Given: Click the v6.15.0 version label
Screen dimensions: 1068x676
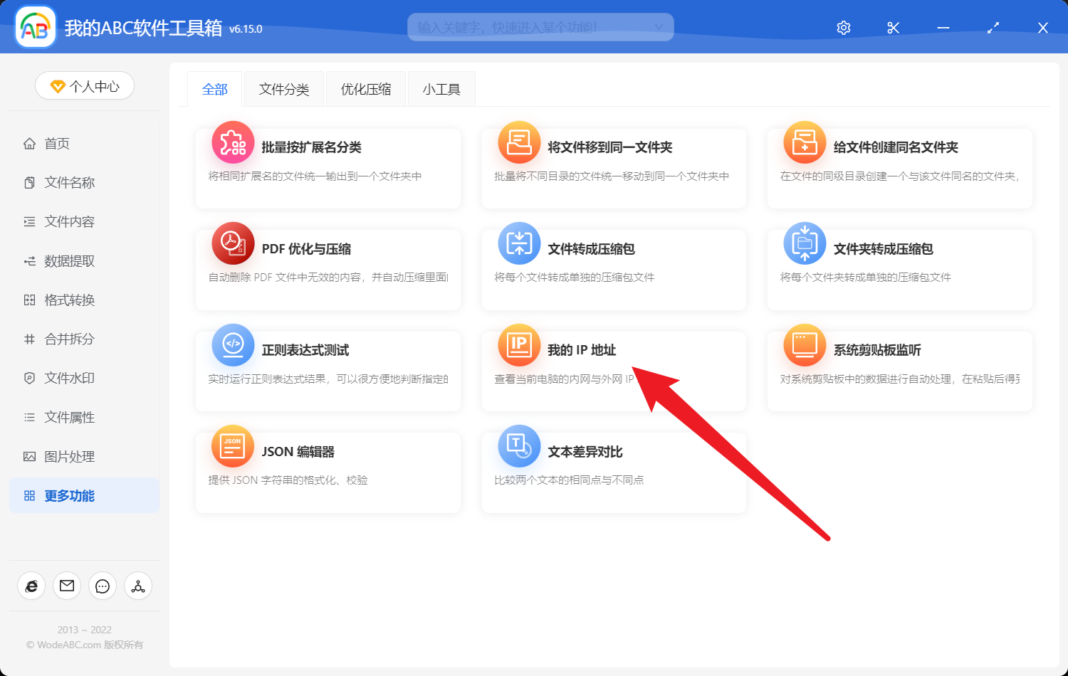Looking at the screenshot, I should click(246, 29).
